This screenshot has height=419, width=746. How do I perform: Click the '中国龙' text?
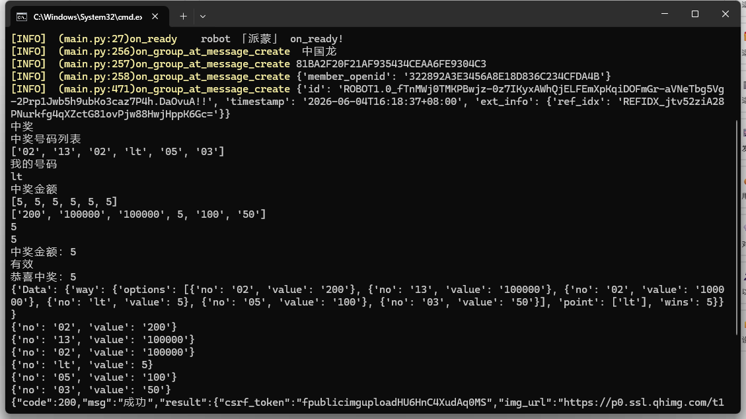(x=319, y=51)
